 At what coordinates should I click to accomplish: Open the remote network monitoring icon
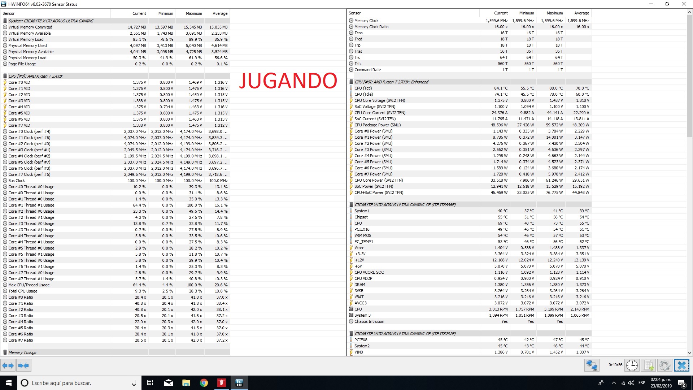coord(592,365)
